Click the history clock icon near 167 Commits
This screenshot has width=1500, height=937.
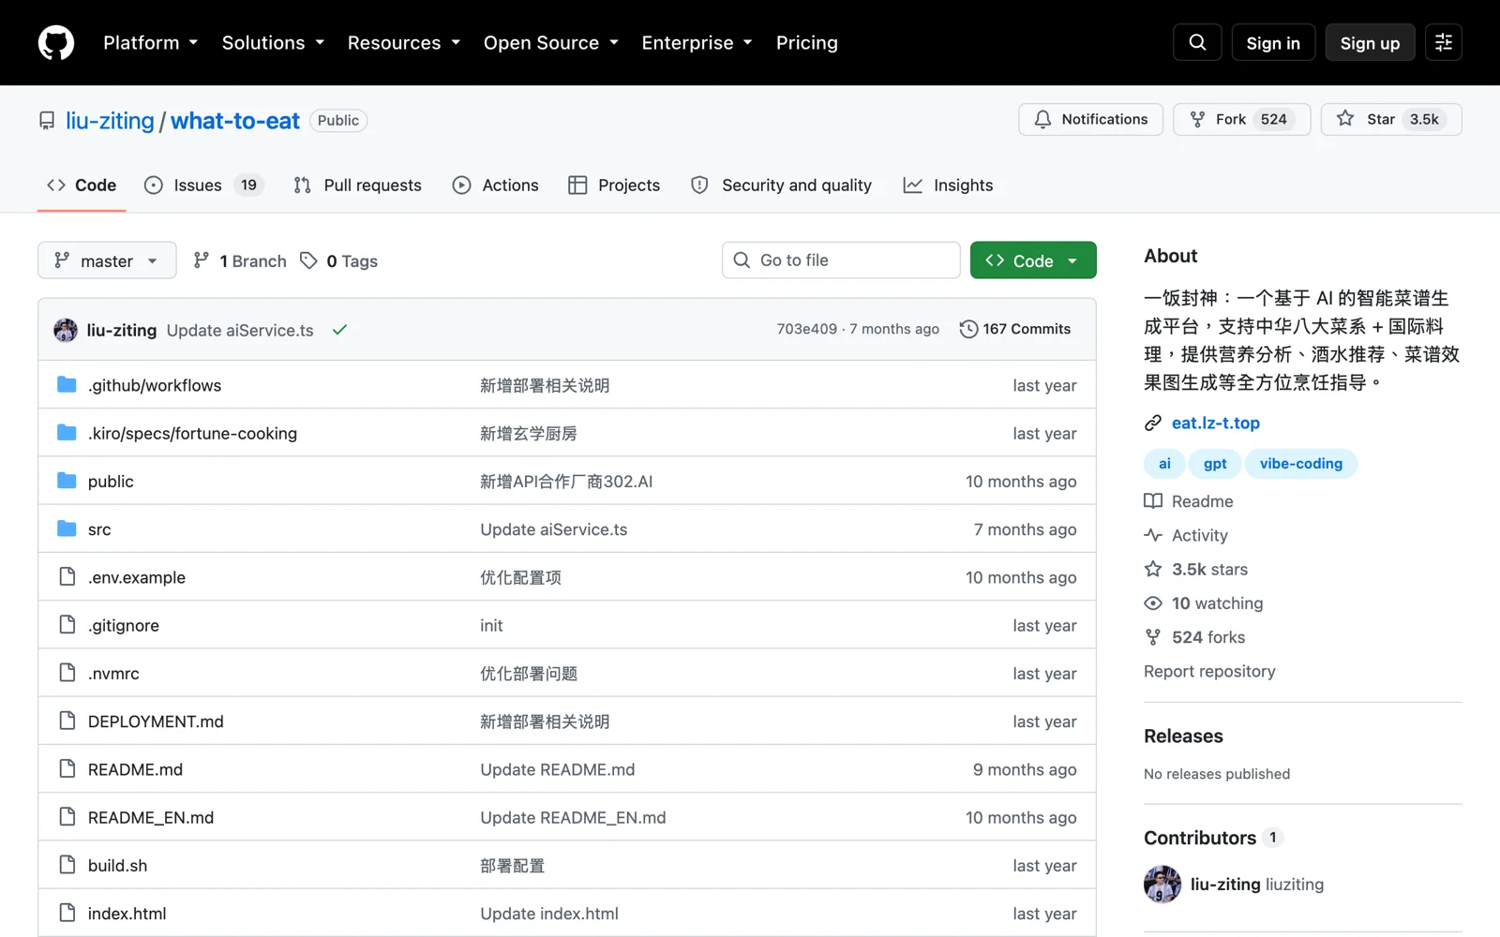click(x=968, y=329)
